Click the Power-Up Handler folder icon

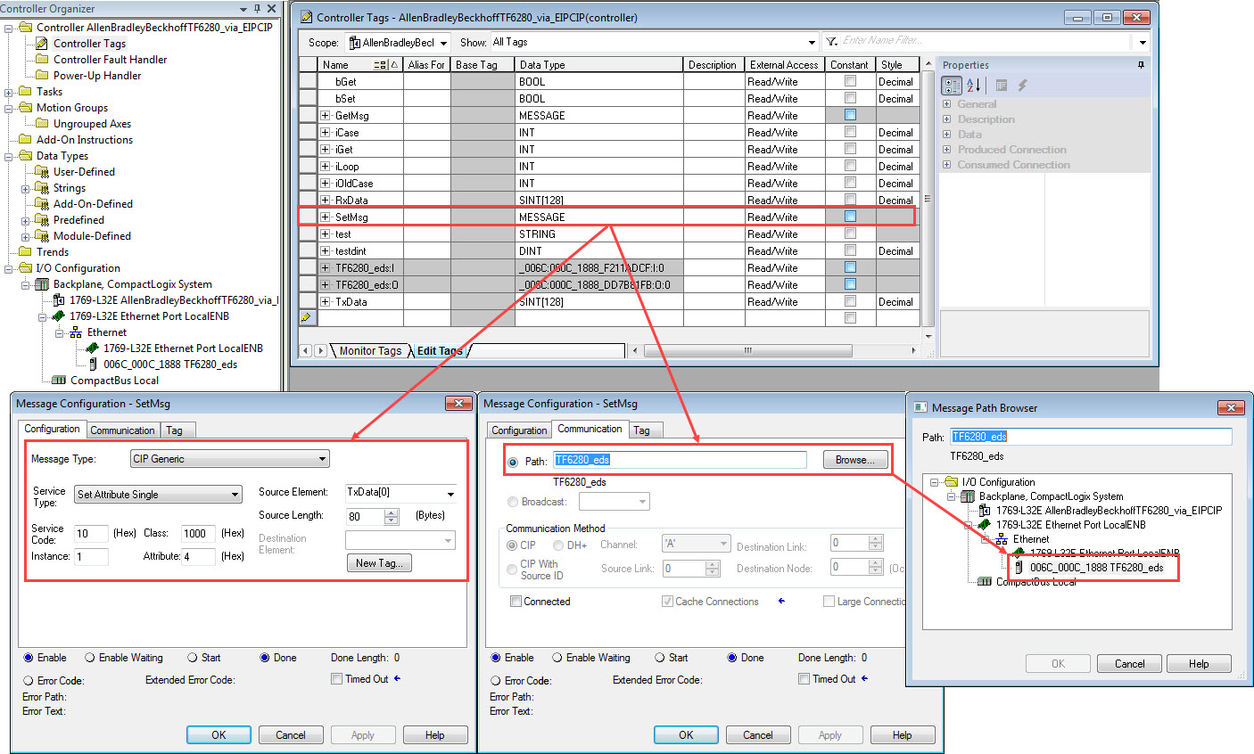(x=42, y=75)
